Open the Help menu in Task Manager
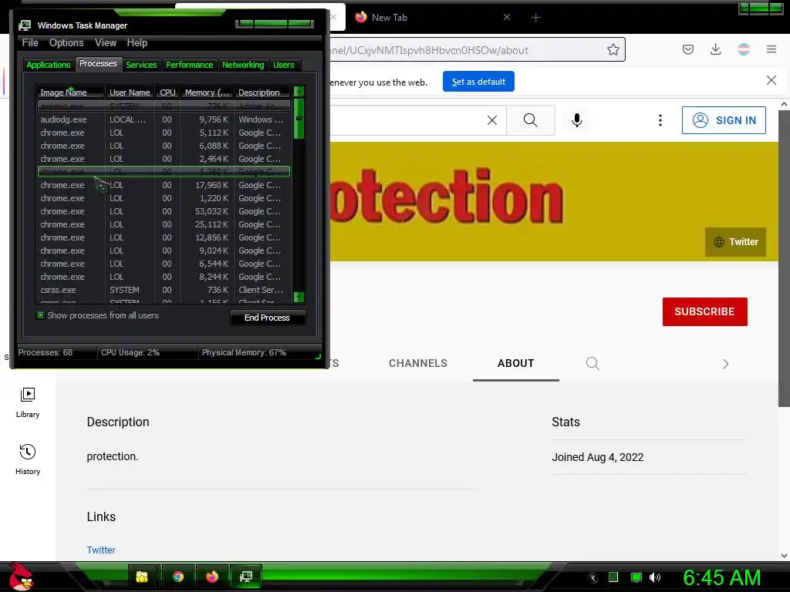The width and height of the screenshot is (790, 592). [x=137, y=43]
